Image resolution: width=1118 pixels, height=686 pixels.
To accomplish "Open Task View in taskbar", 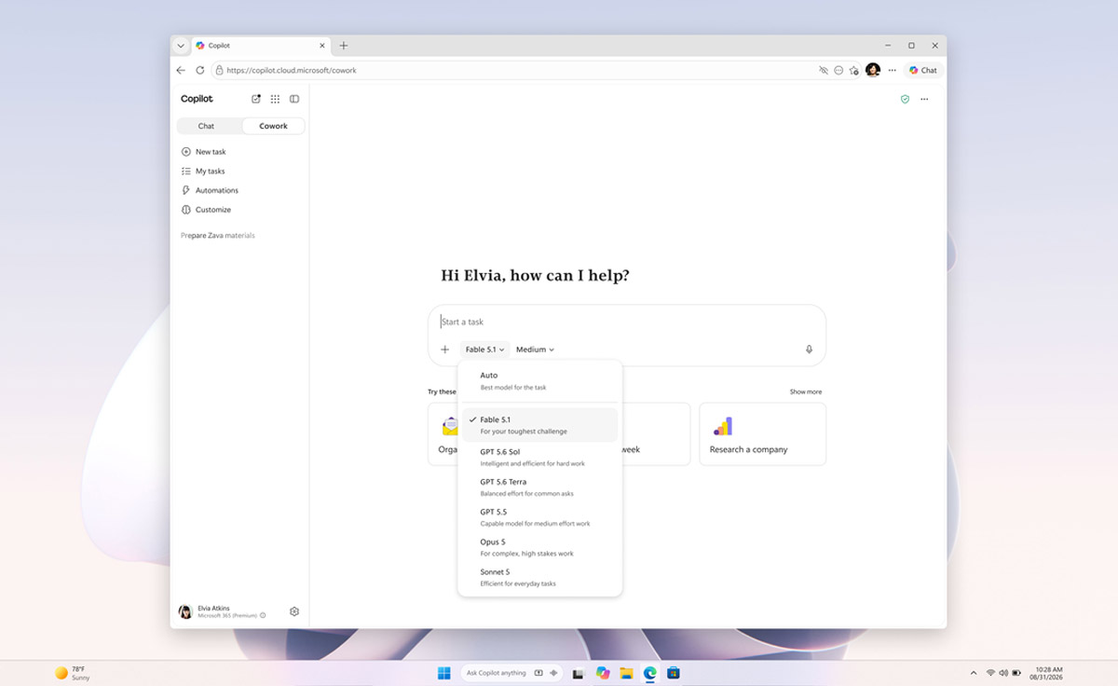I will point(578,673).
